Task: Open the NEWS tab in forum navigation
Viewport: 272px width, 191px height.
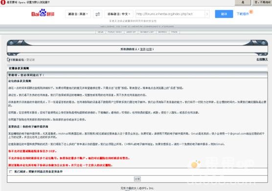Action: 100,32
